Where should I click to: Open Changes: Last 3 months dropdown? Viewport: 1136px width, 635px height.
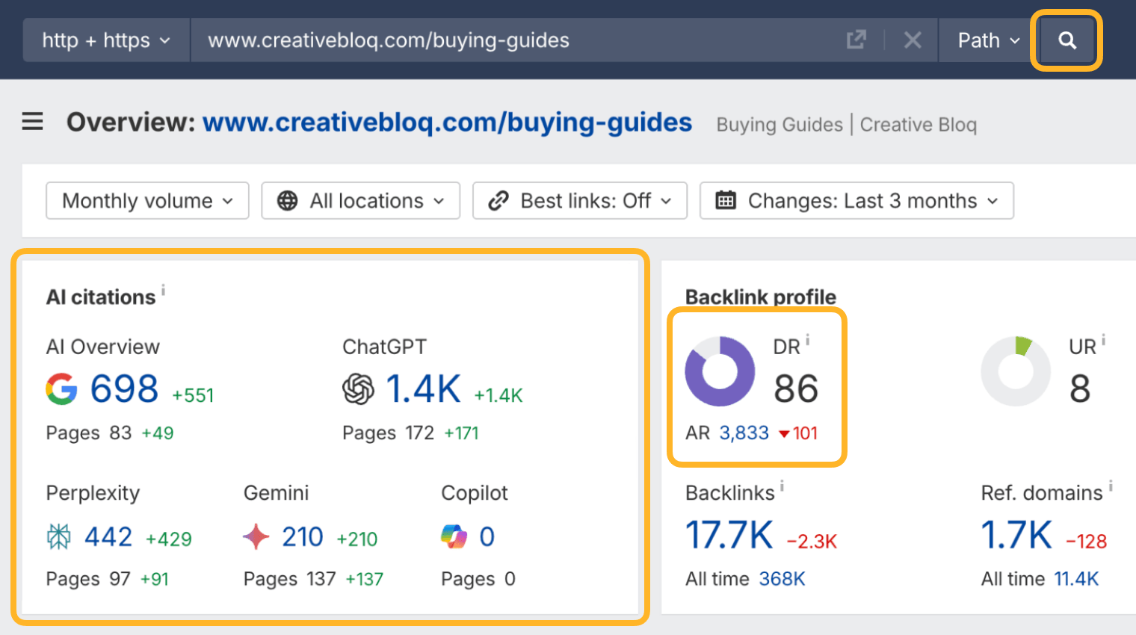click(x=856, y=201)
